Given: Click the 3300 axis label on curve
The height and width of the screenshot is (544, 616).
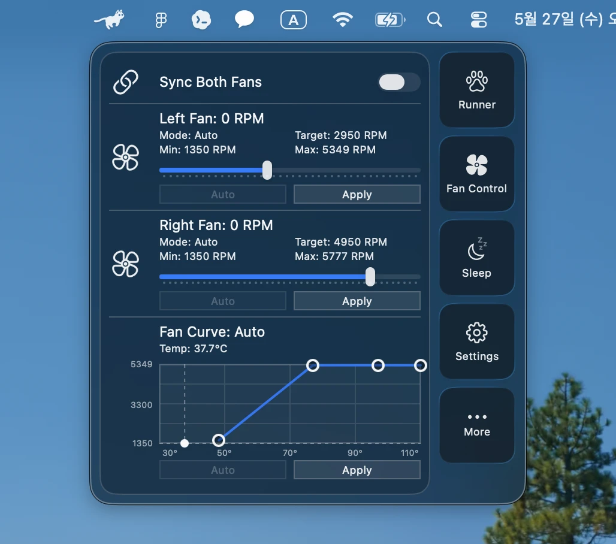Looking at the screenshot, I should 141,404.
